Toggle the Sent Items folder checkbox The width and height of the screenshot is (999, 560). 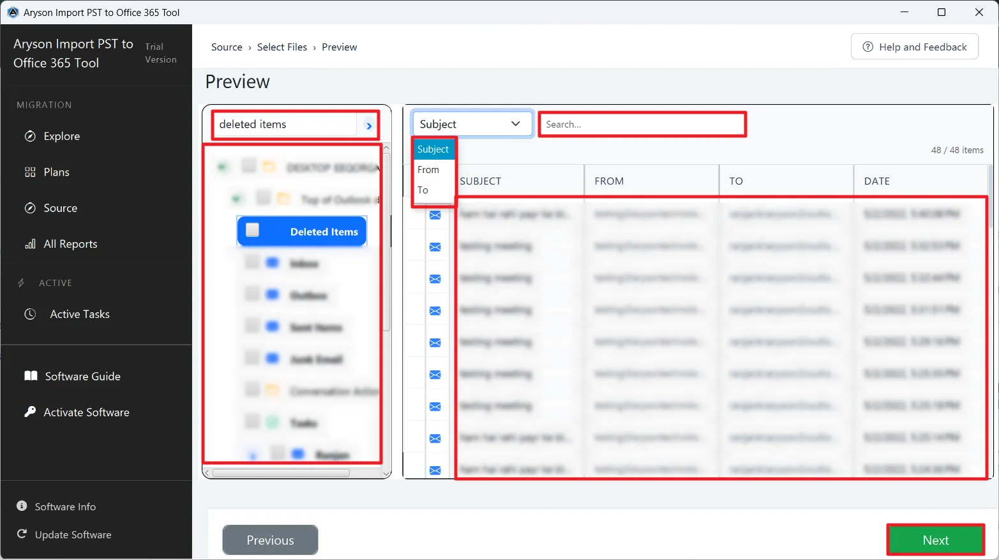(x=253, y=326)
